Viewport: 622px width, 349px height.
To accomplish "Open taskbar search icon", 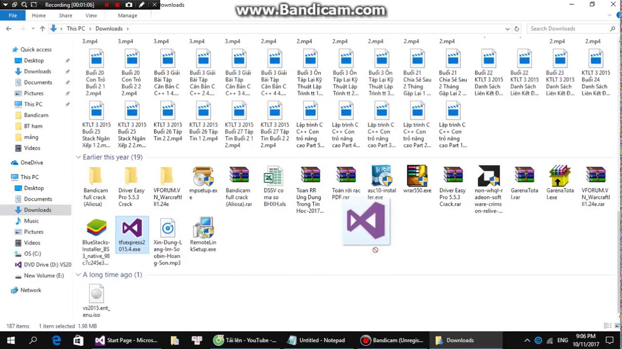I will tap(33, 340).
